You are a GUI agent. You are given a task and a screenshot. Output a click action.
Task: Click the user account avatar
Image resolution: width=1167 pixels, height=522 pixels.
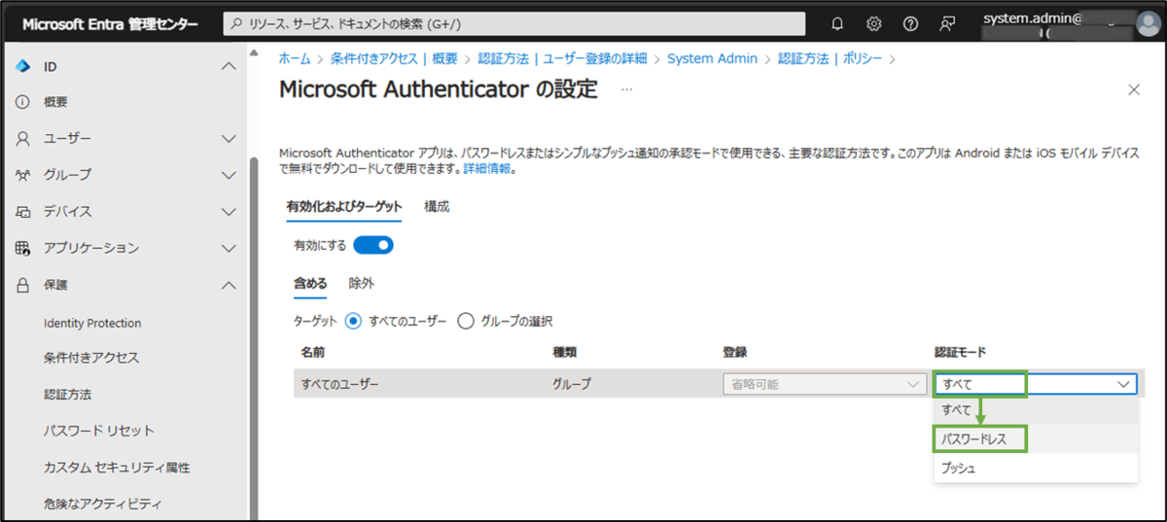click(x=1148, y=24)
